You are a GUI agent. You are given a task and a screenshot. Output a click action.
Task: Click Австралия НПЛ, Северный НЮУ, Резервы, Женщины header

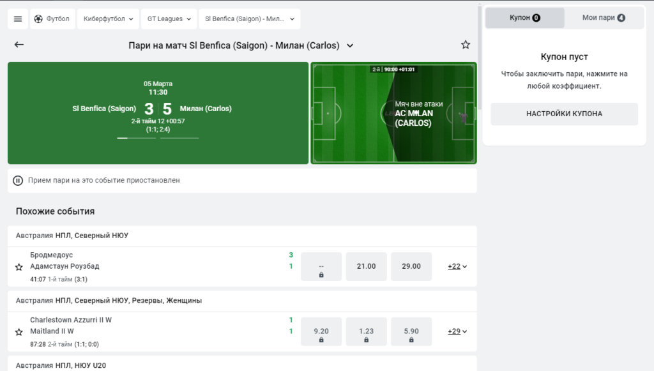(109, 301)
